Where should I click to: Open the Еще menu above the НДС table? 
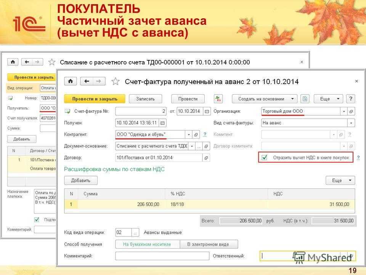[x=340, y=180]
